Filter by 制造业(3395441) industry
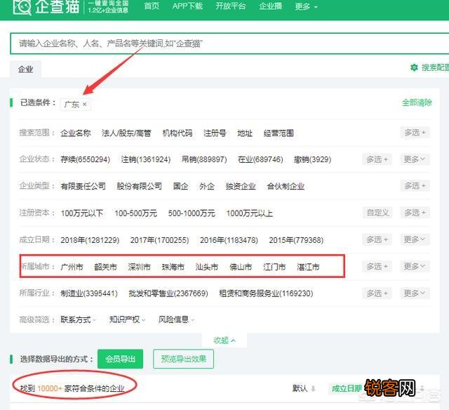Screen dimensions: 449x410 pos(89,293)
